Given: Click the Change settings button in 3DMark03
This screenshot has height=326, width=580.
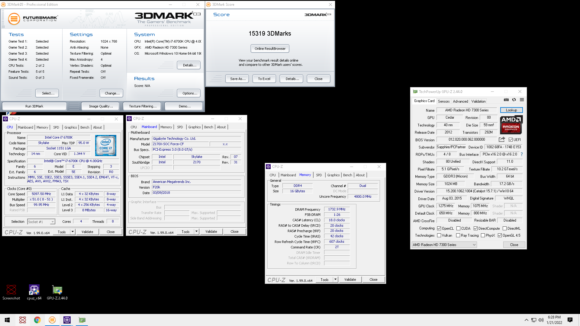Looking at the screenshot, I should 112,93.
